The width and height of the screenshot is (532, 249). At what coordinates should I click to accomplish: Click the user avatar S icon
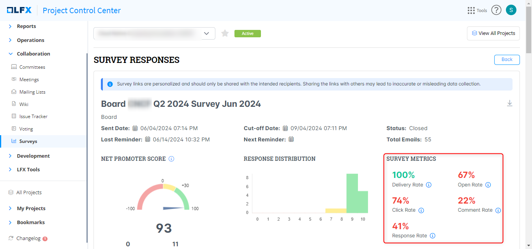pyautogui.click(x=511, y=10)
